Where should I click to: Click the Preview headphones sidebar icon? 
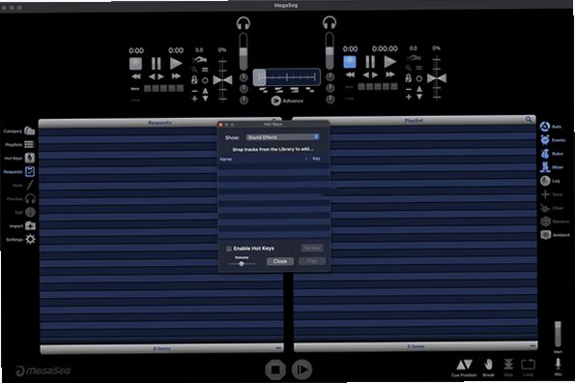[x=30, y=199]
